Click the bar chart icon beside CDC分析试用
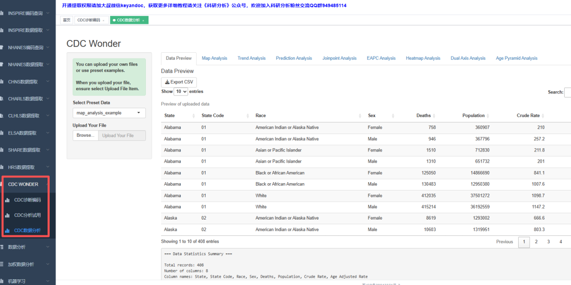571x285 pixels. 7,215
